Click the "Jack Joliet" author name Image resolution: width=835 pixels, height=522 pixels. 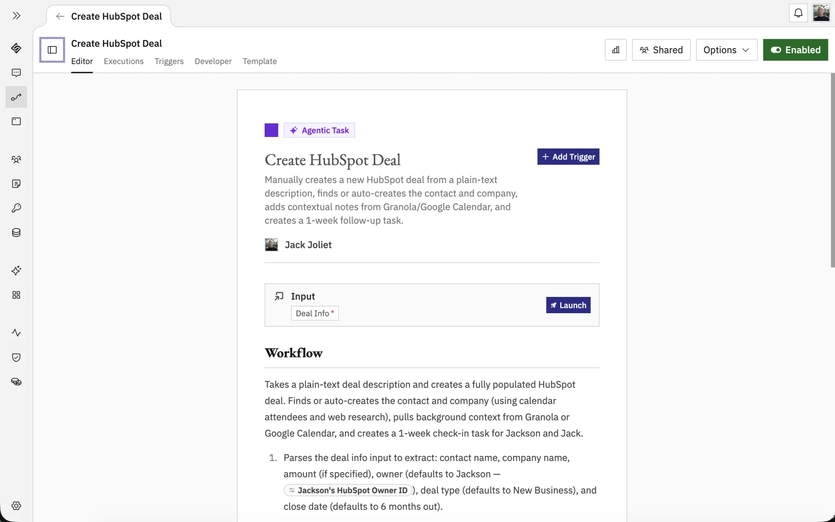coord(308,245)
